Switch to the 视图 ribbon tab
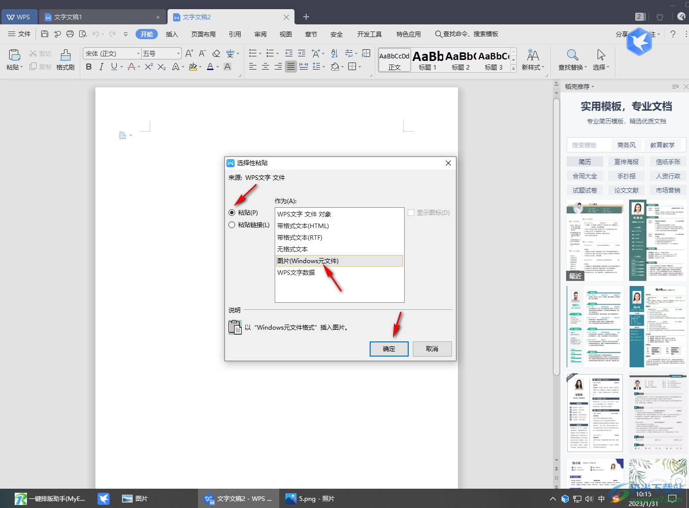This screenshot has height=508, width=689. point(286,34)
